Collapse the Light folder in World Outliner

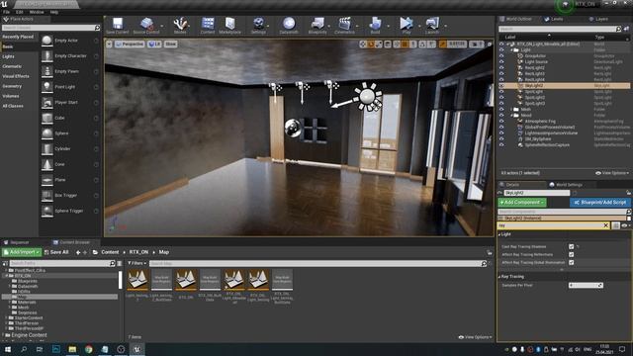(x=512, y=50)
